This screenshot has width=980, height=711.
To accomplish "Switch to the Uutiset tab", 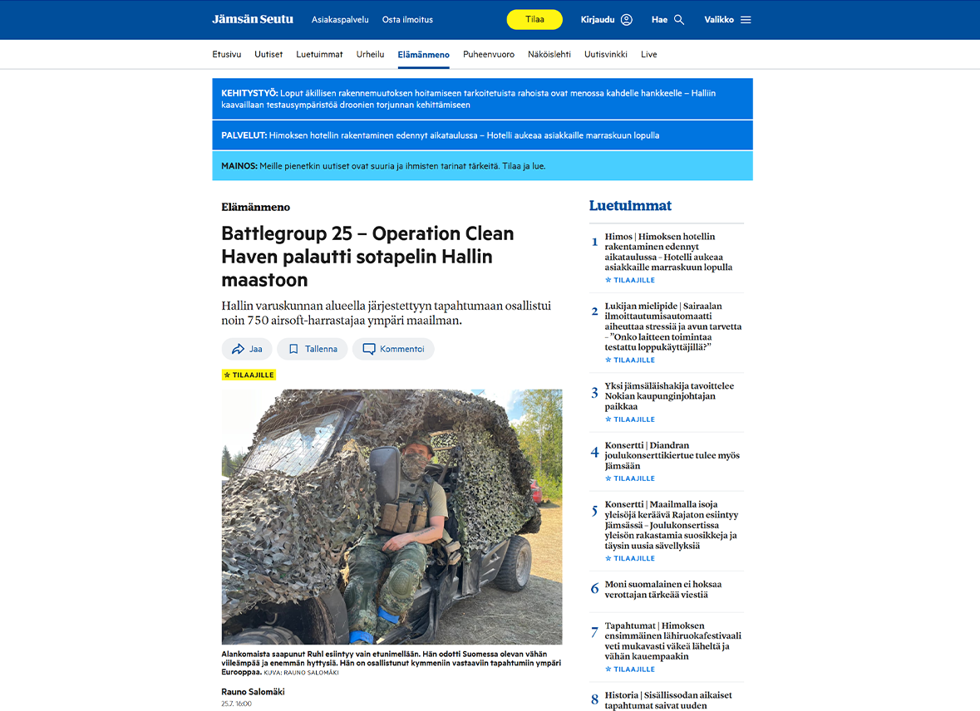I will (268, 54).
